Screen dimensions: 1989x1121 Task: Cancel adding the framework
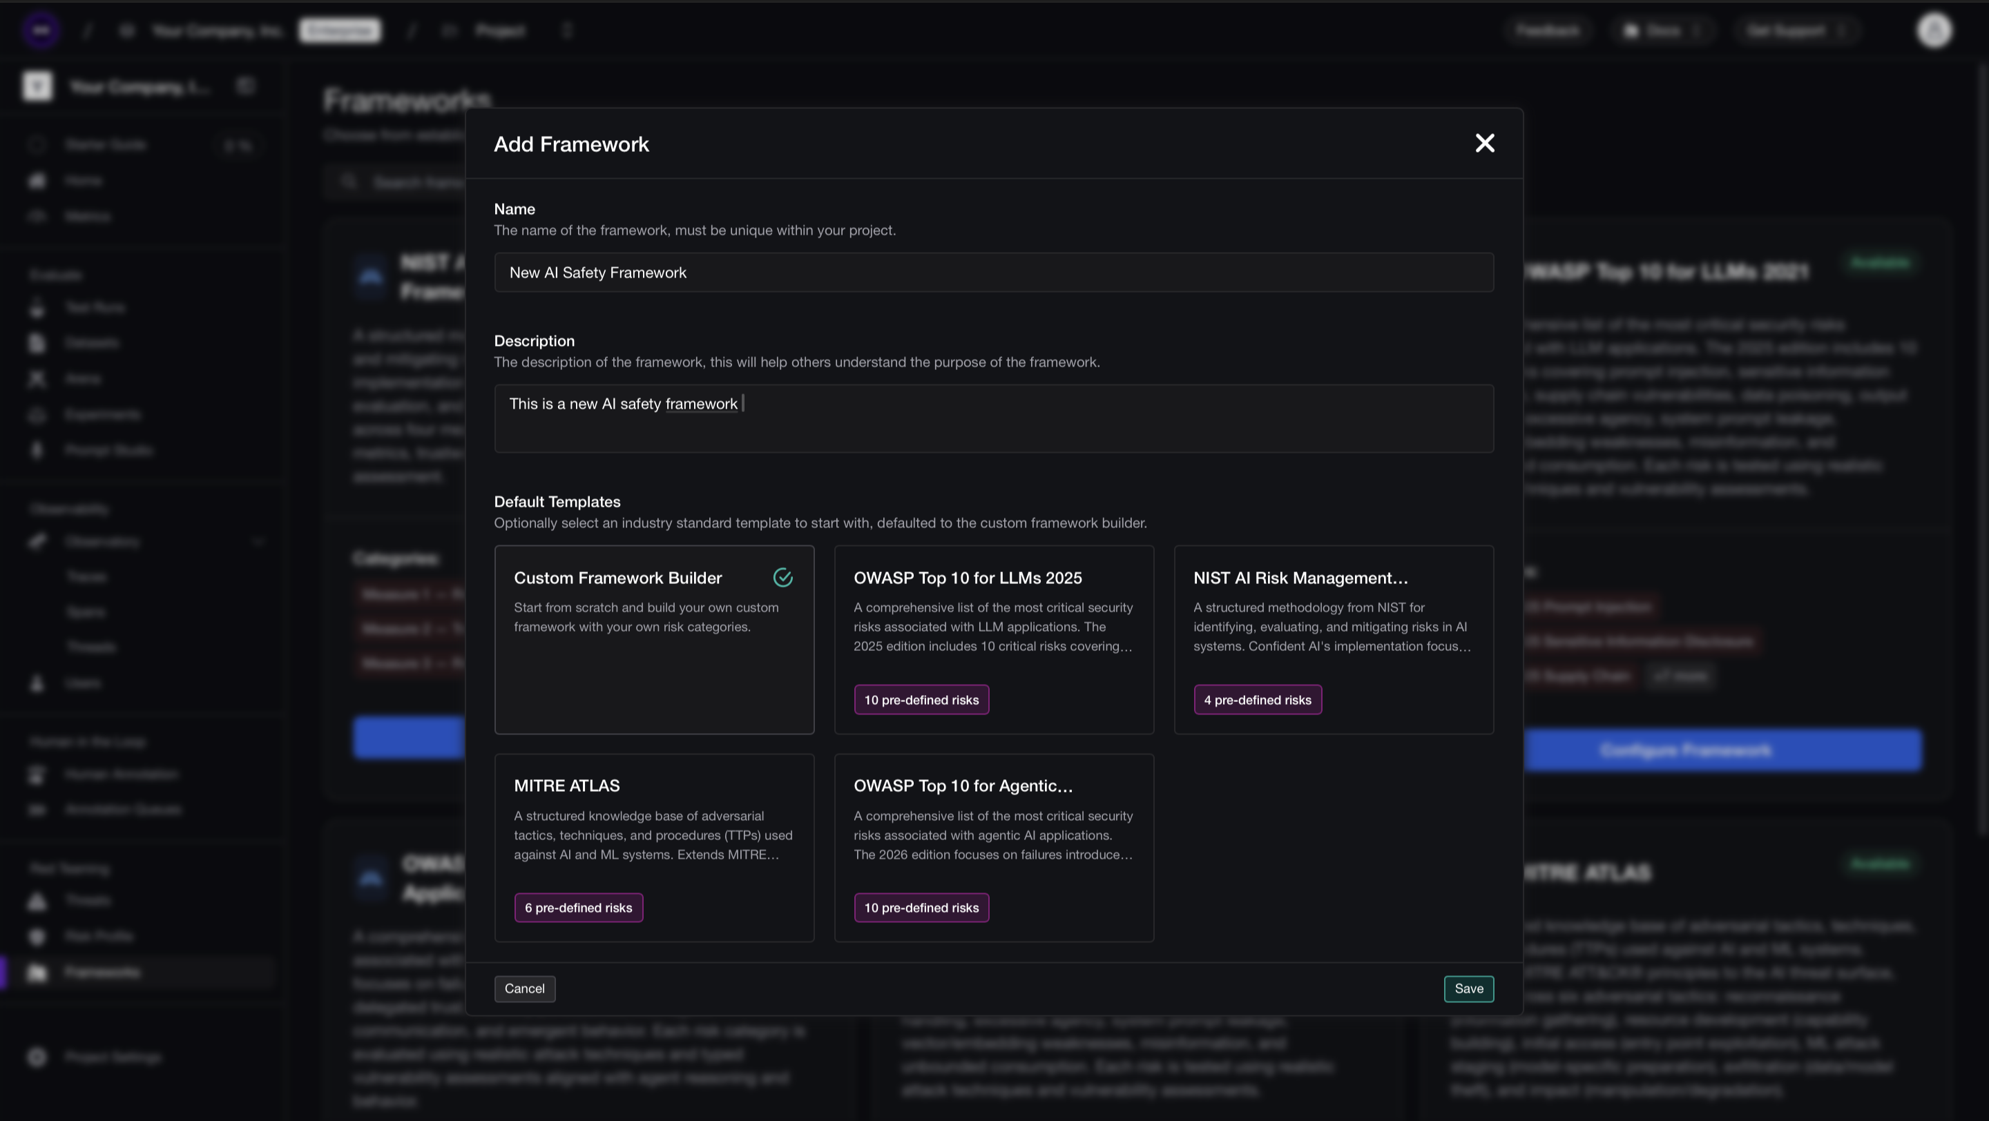tap(524, 989)
